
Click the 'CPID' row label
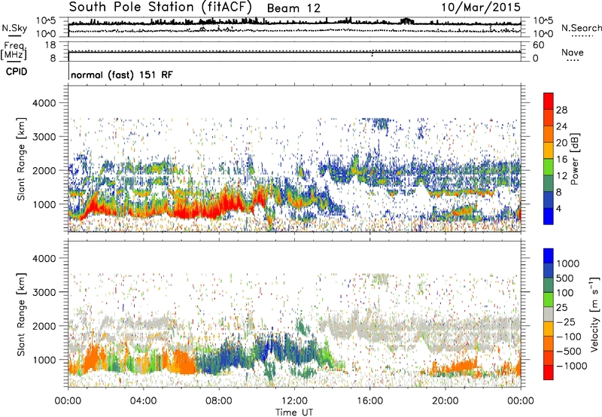17,72
